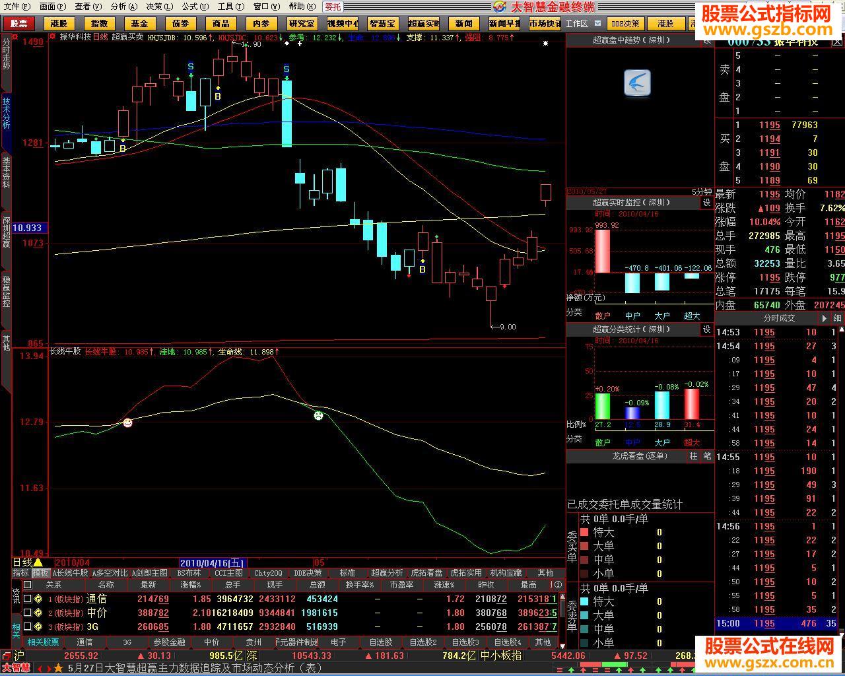
Task: Open the 工具 menu
Action: click(231, 7)
